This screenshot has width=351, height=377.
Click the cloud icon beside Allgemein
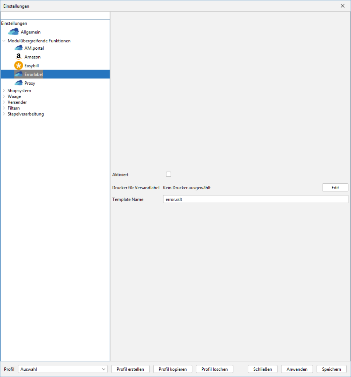(x=13, y=32)
